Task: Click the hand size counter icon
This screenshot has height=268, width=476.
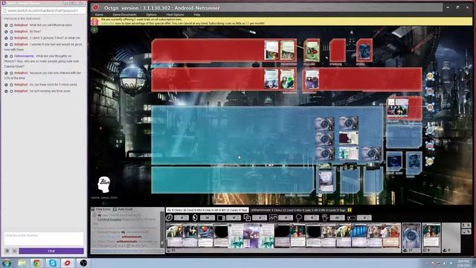Action: click(x=325, y=217)
